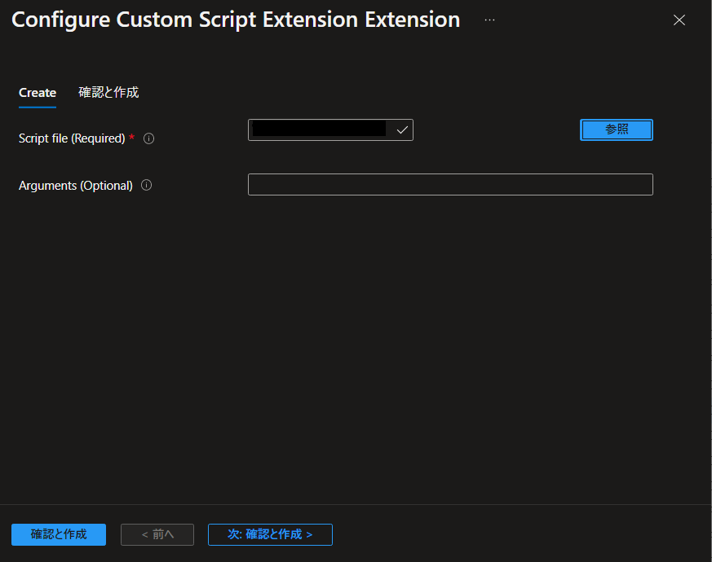Show info tooltip for Script file

[149, 138]
